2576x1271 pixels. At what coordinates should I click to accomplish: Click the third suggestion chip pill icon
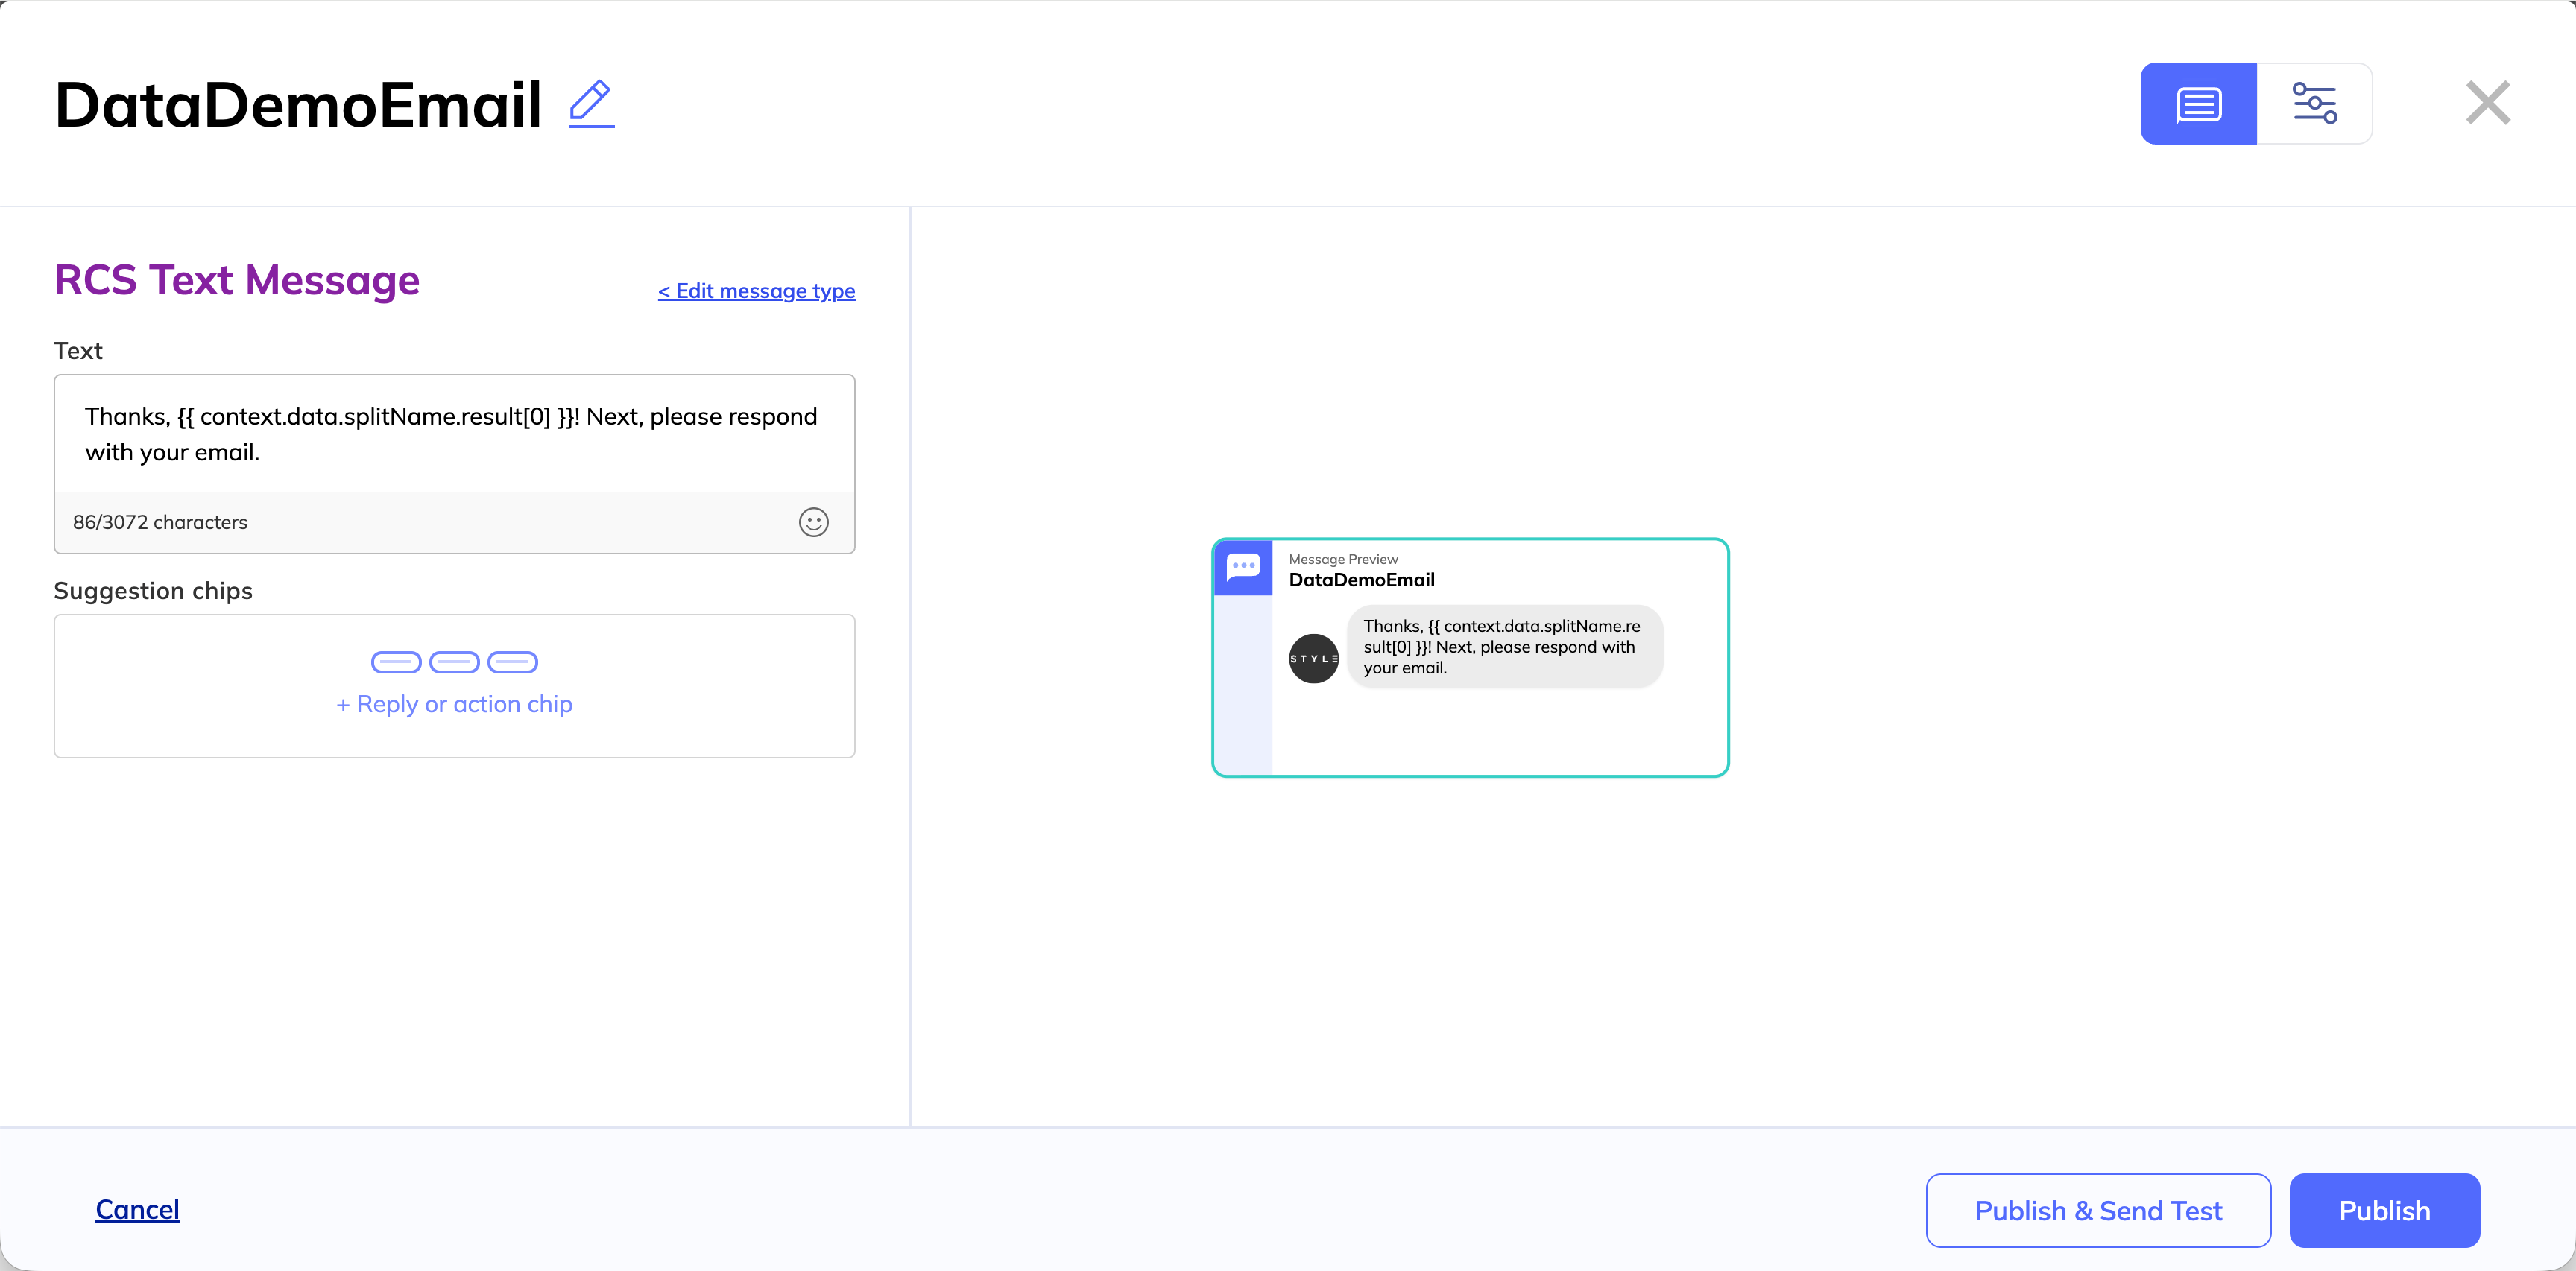pos(513,662)
